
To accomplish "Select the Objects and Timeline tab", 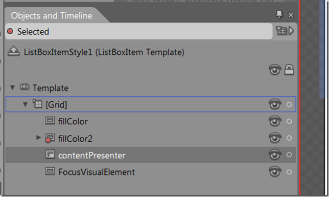I will click(52, 15).
